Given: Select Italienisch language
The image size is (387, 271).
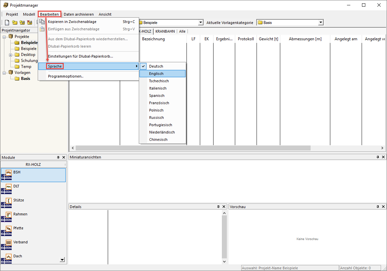Looking at the screenshot, I should pos(162,88).
